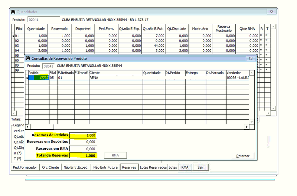Image resolution: width=297 pixels, height=196 pixels.
Task: Click the Produto field in the Reservas window
Action: 48,66
